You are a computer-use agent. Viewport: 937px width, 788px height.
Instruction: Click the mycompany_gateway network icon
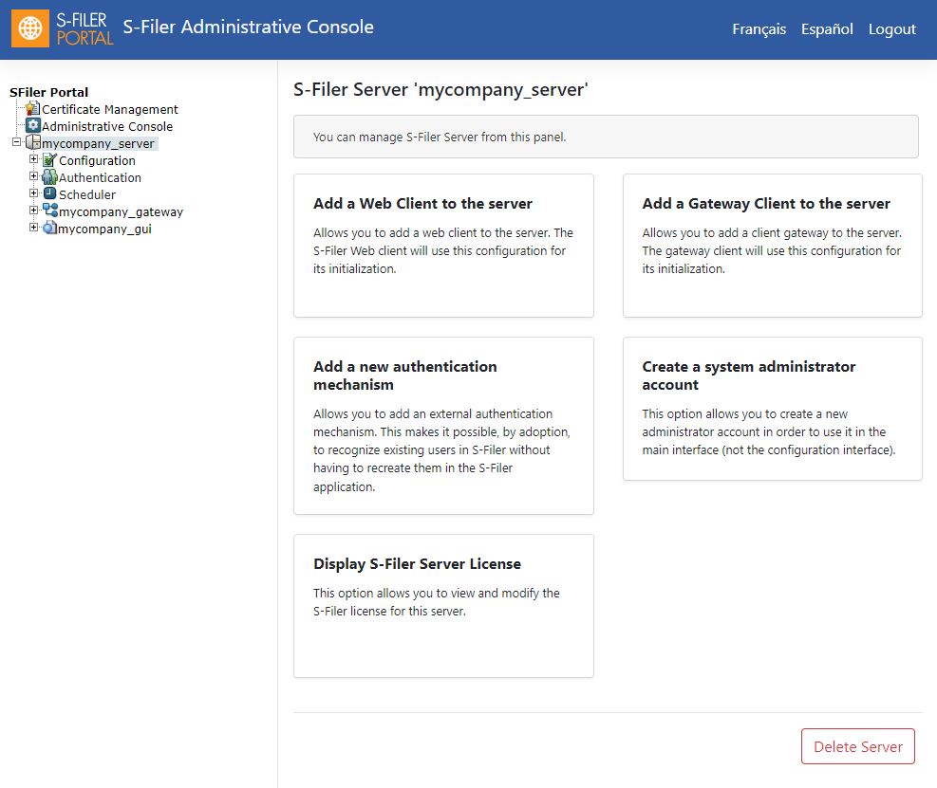click(50, 211)
